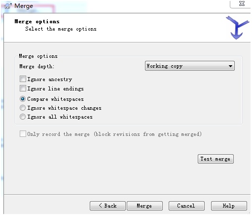
Task: Cancel the merge dialog
Action: (x=186, y=206)
